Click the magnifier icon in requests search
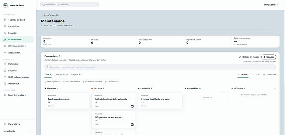The image size is (285, 135). [48, 67]
